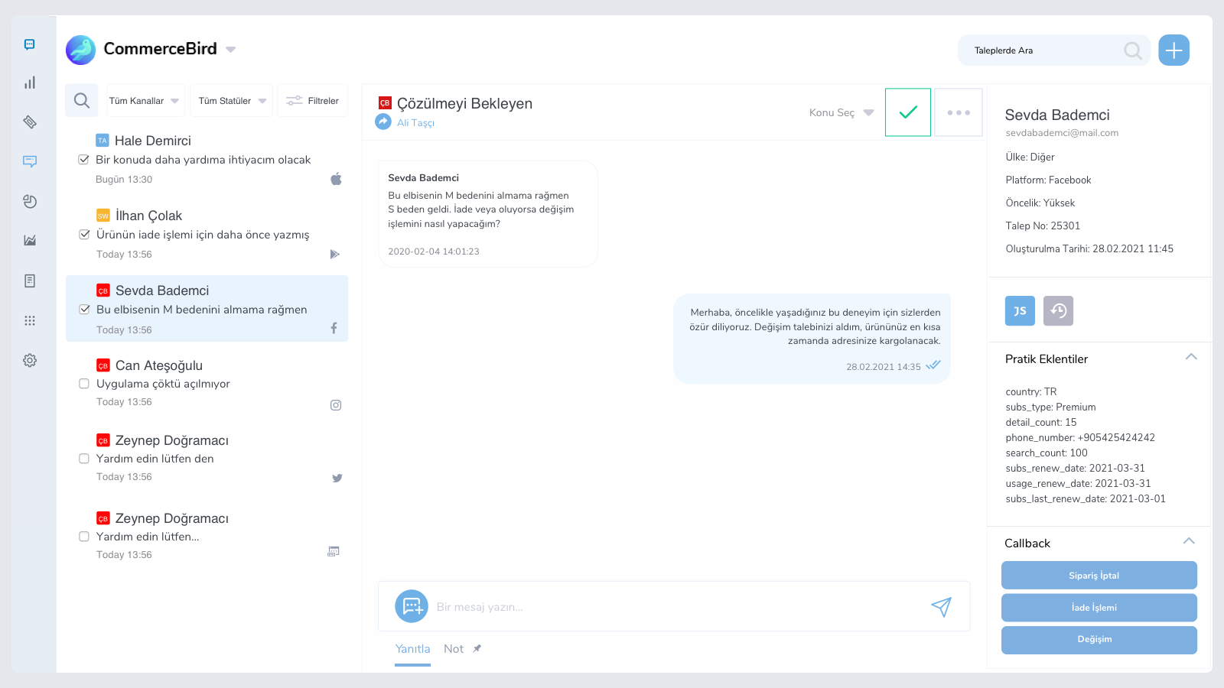1224x688 pixels.
Task: Collapse the Pratik Eklentiler section
Action: (1191, 357)
